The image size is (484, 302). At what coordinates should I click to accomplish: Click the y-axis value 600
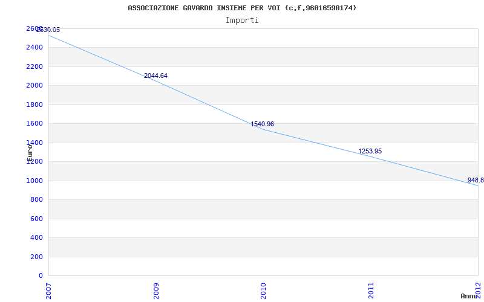point(37,219)
